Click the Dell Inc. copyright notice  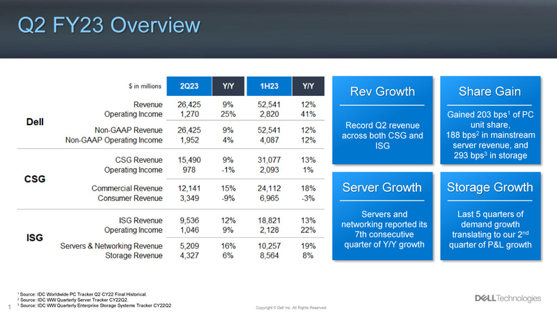coord(291,307)
